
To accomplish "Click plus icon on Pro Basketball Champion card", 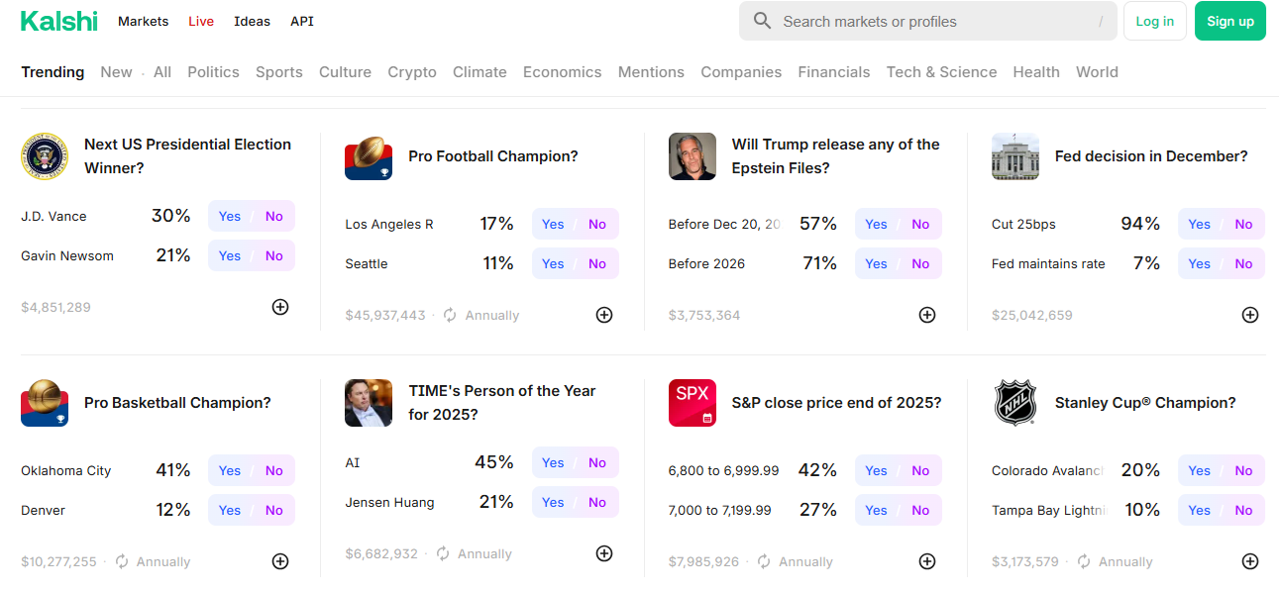I will pyautogui.click(x=280, y=561).
